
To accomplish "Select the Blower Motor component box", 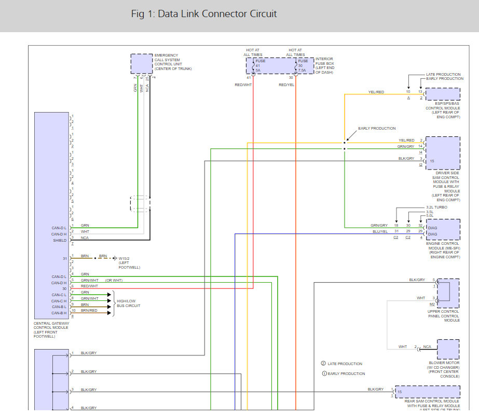I will pyautogui.click(x=448, y=349).
